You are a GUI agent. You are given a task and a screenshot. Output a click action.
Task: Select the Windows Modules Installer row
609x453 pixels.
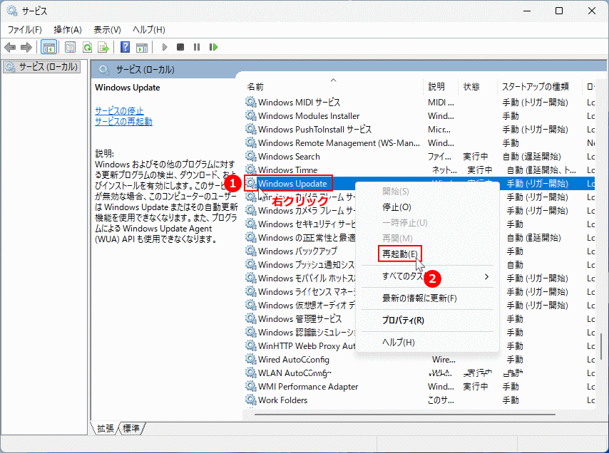point(419,116)
